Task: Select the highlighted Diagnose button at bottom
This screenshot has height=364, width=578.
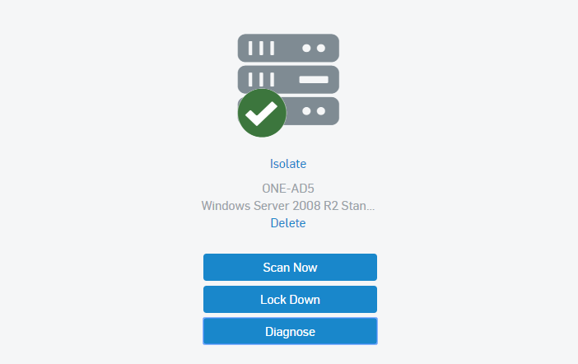Action: coord(290,331)
